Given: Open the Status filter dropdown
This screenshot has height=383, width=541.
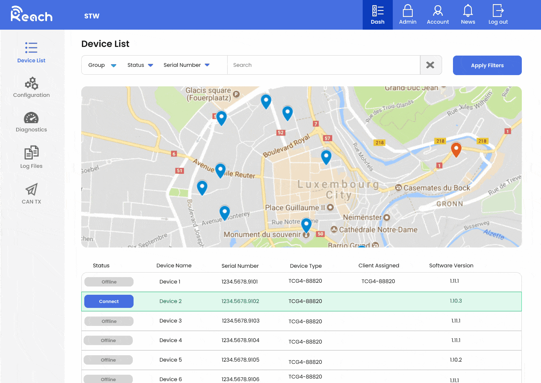Looking at the screenshot, I should tap(140, 65).
